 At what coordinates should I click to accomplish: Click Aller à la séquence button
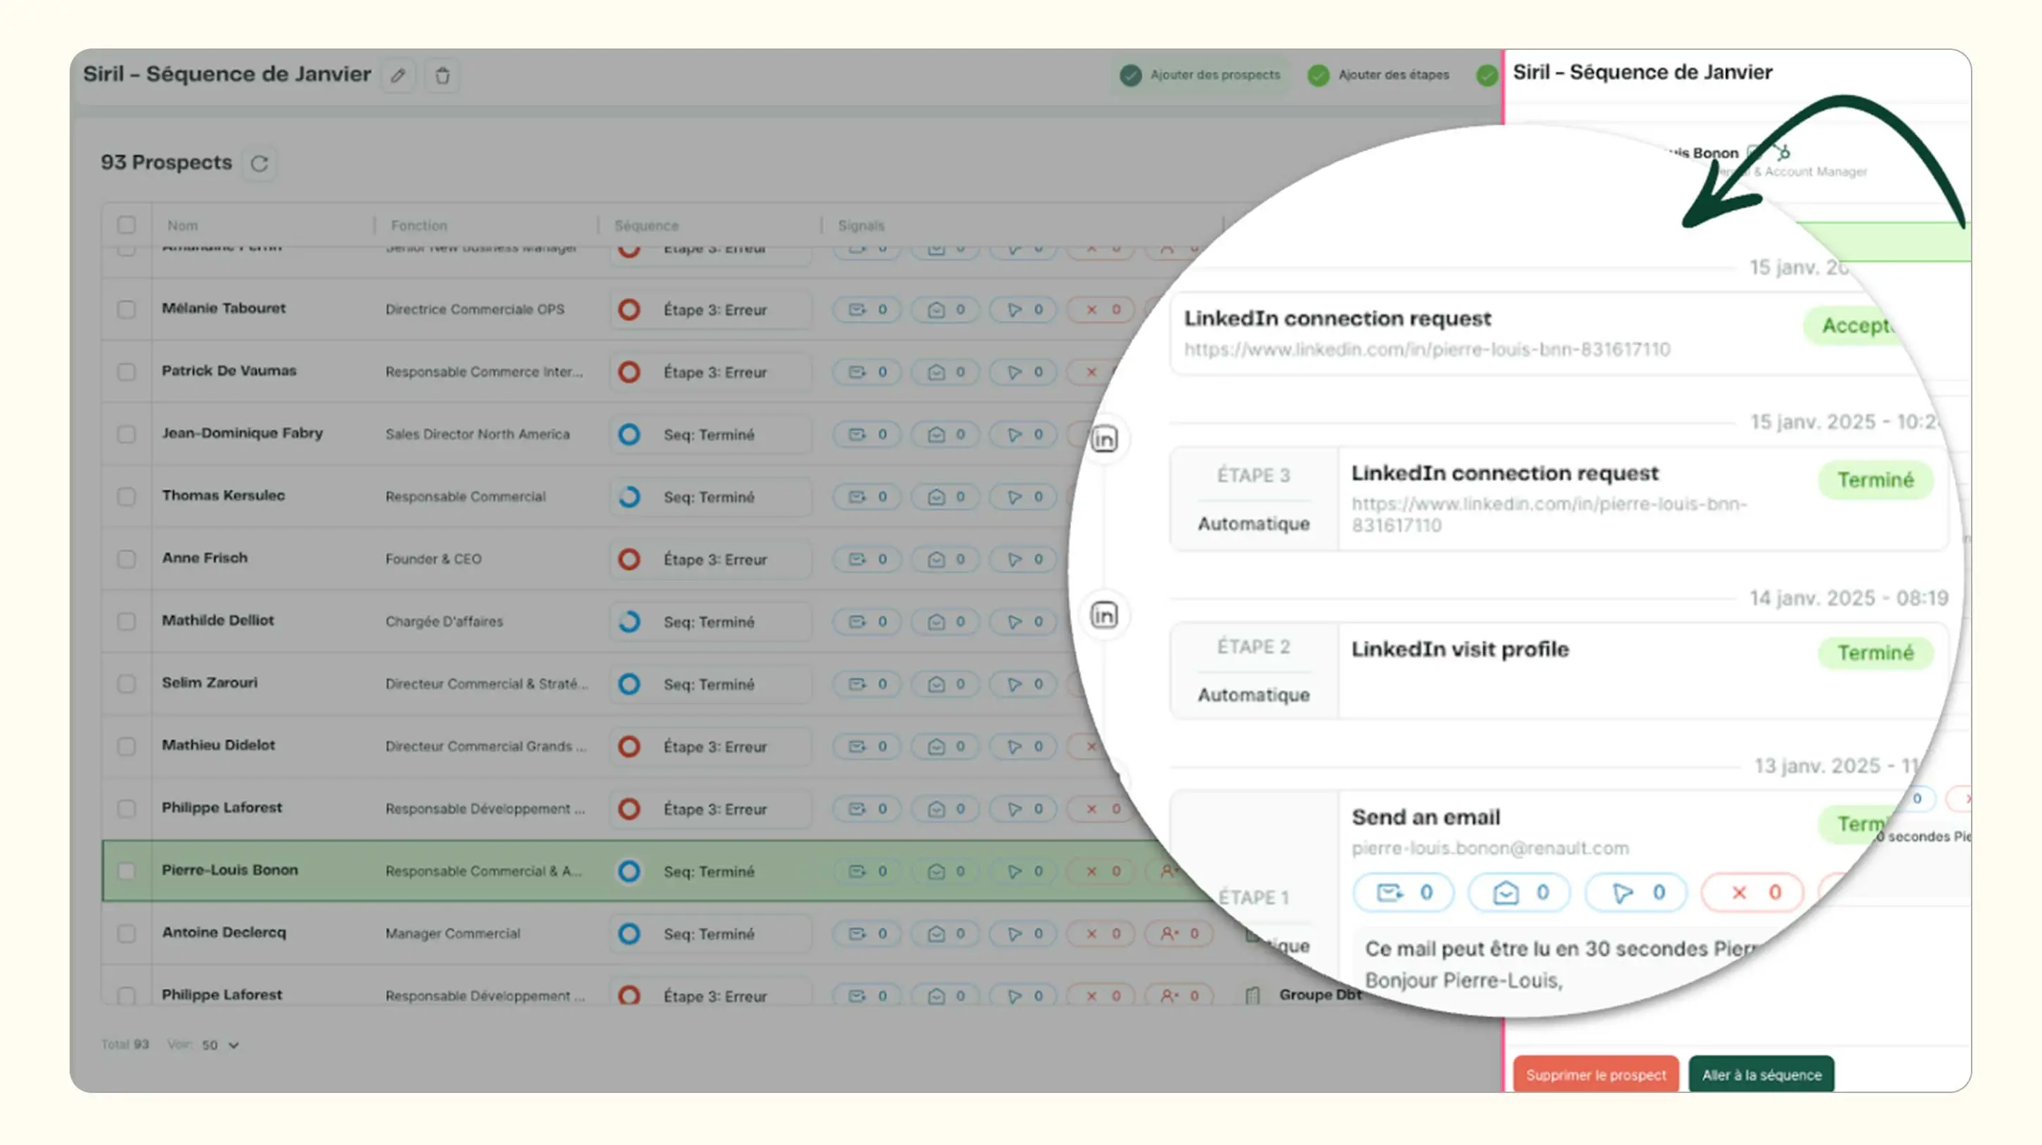(1761, 1075)
